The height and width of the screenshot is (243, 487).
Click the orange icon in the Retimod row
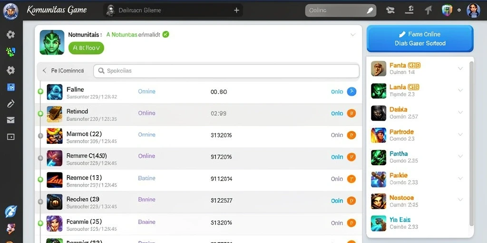(351, 113)
